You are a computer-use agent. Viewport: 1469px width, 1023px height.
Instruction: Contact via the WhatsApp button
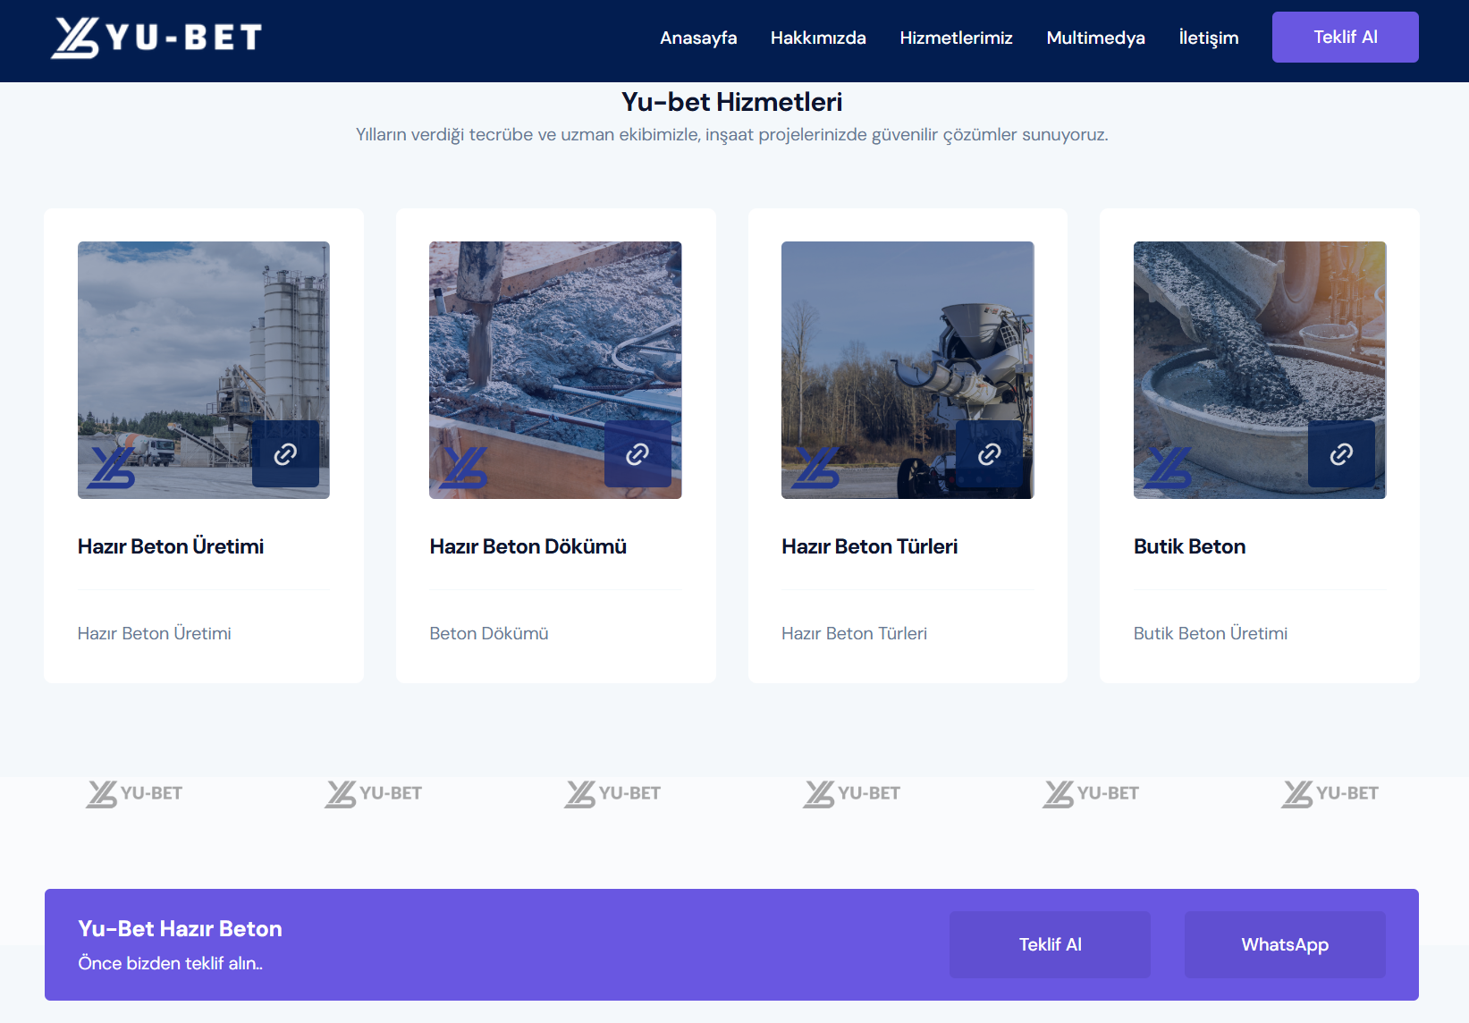coord(1284,944)
